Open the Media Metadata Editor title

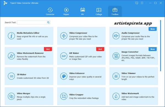(x=28, y=33)
